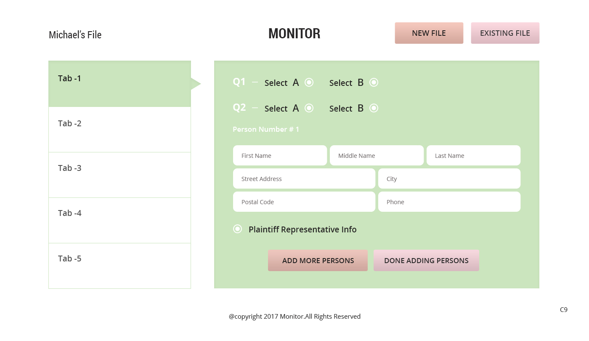Viewport: 589px width, 341px height.
Task: Focus the City input box
Action: [449, 179]
